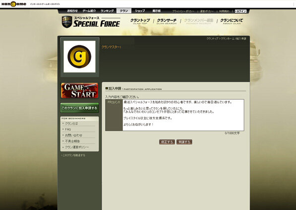Click the clan emblem G image
The height and width of the screenshot is (210, 296).
click(79, 57)
